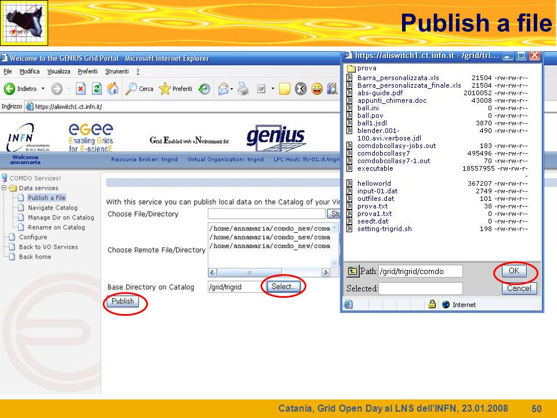Open the Visualizza menu

(59, 71)
